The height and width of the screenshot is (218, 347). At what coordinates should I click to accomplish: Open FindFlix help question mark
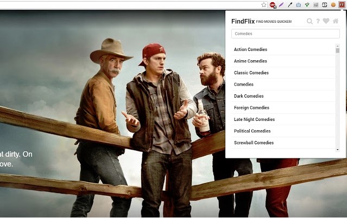[x=318, y=21]
